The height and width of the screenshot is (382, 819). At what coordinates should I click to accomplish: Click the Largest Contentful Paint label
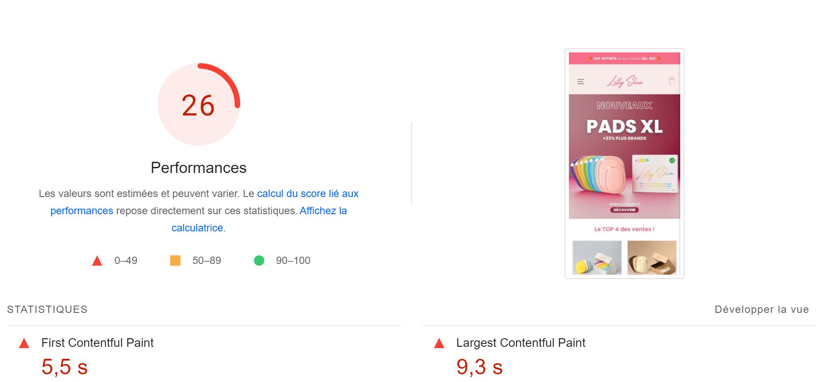click(520, 343)
